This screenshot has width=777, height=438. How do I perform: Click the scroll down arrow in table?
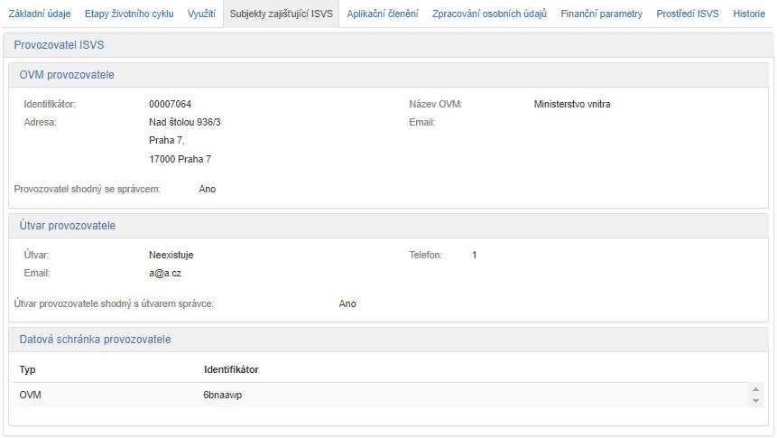click(756, 400)
